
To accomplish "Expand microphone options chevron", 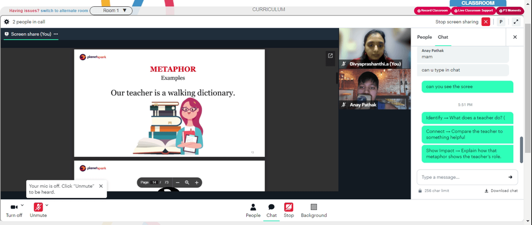I will (47, 205).
